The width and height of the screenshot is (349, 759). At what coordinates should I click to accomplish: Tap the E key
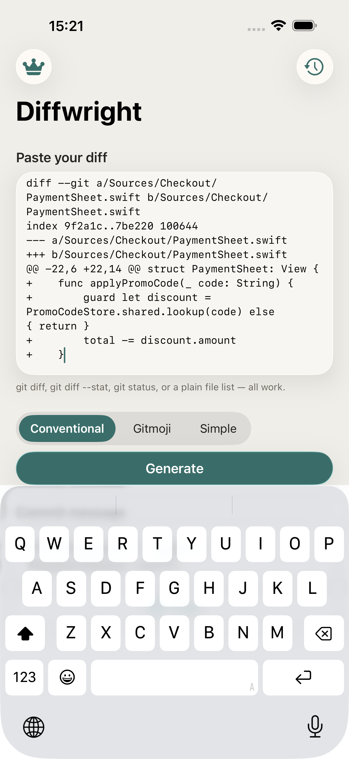[x=89, y=544]
